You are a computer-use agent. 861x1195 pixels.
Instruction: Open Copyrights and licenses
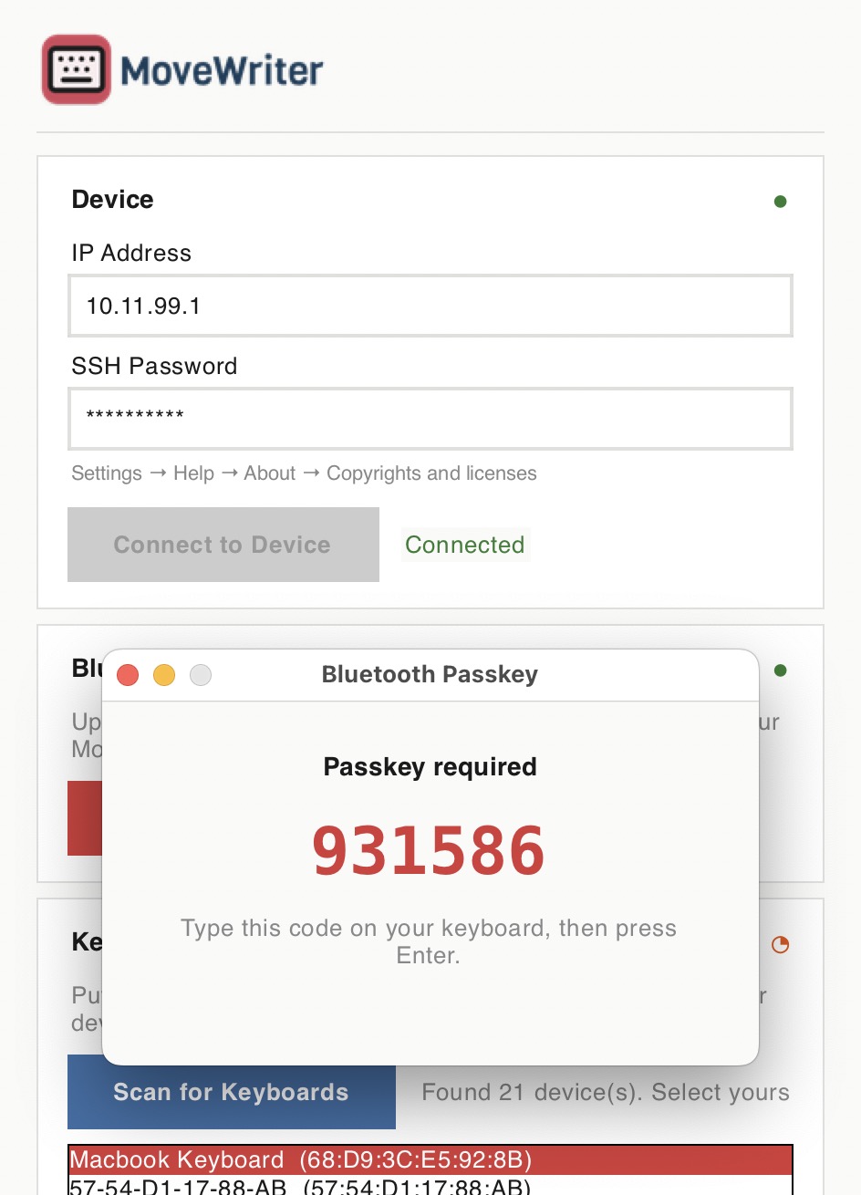(x=431, y=473)
